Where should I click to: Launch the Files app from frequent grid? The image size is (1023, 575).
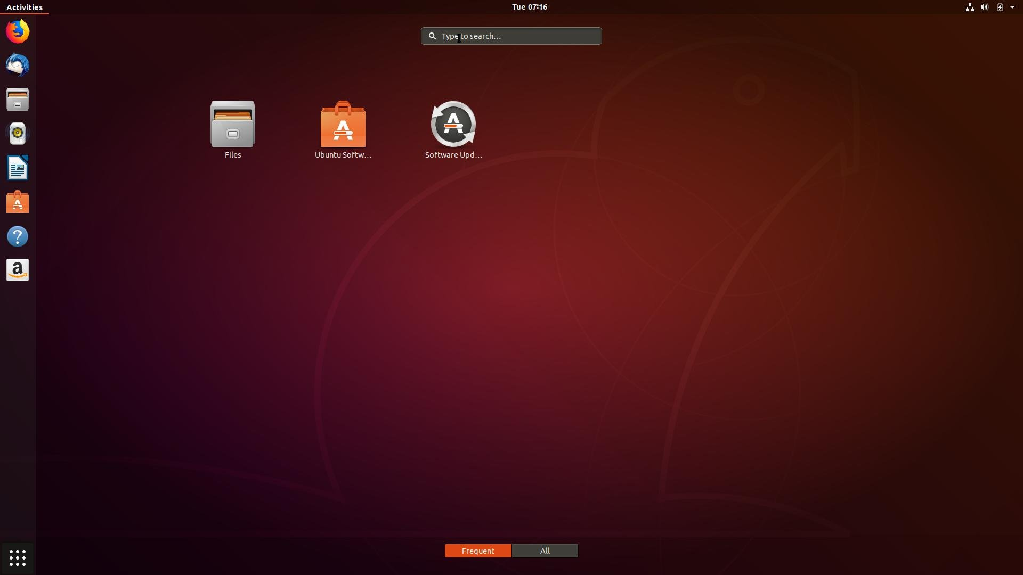pos(233,130)
